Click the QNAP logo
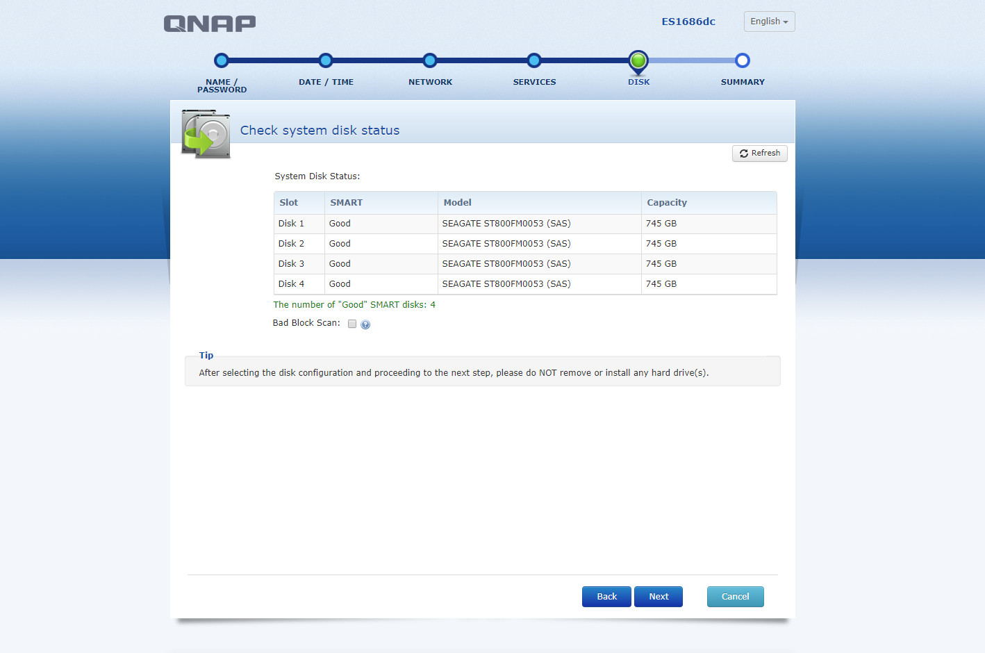 click(209, 24)
